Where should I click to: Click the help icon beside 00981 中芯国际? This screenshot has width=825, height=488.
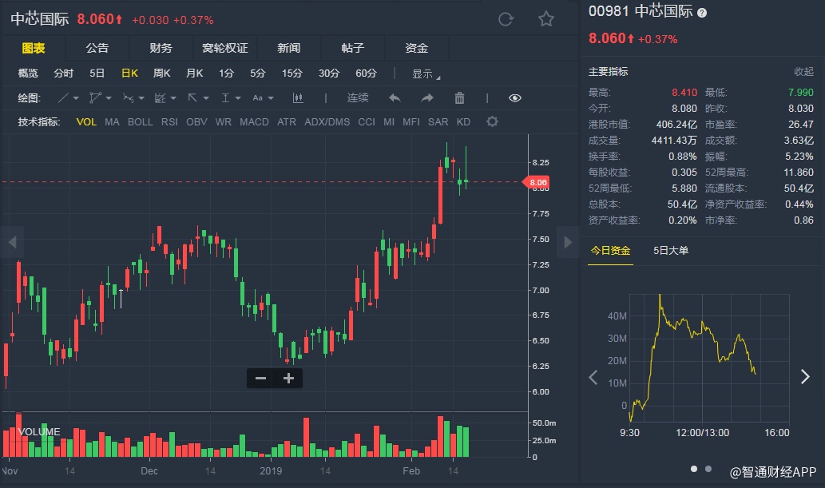pos(702,13)
